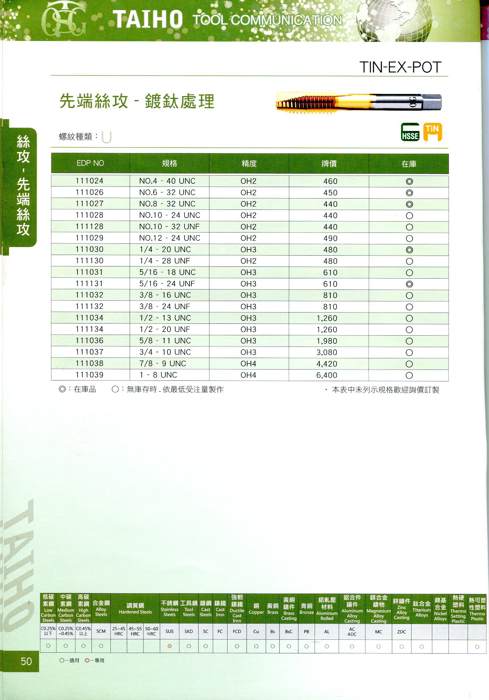The width and height of the screenshot is (489, 700).
Task: Click circle under Titanium Alloys column
Action: click(421, 646)
